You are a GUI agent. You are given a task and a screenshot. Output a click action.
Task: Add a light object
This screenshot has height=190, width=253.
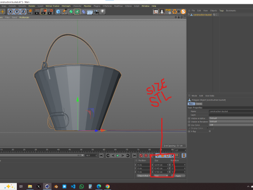102,12
